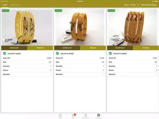Image resolution: width=159 pixels, height=119 pixels.
Task: Toggle green checkmark for CALCATTI (6895)
Action: (x=110, y=53)
